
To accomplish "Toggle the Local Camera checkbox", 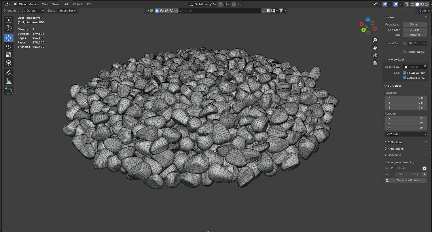I will click(404, 43).
